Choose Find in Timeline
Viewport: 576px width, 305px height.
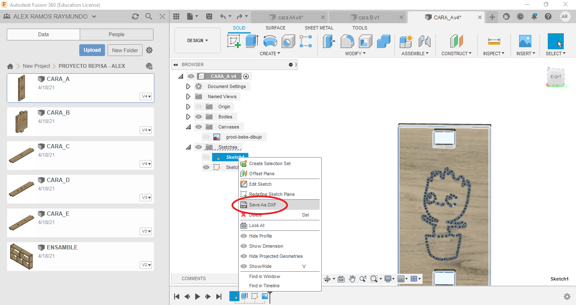[279, 286]
